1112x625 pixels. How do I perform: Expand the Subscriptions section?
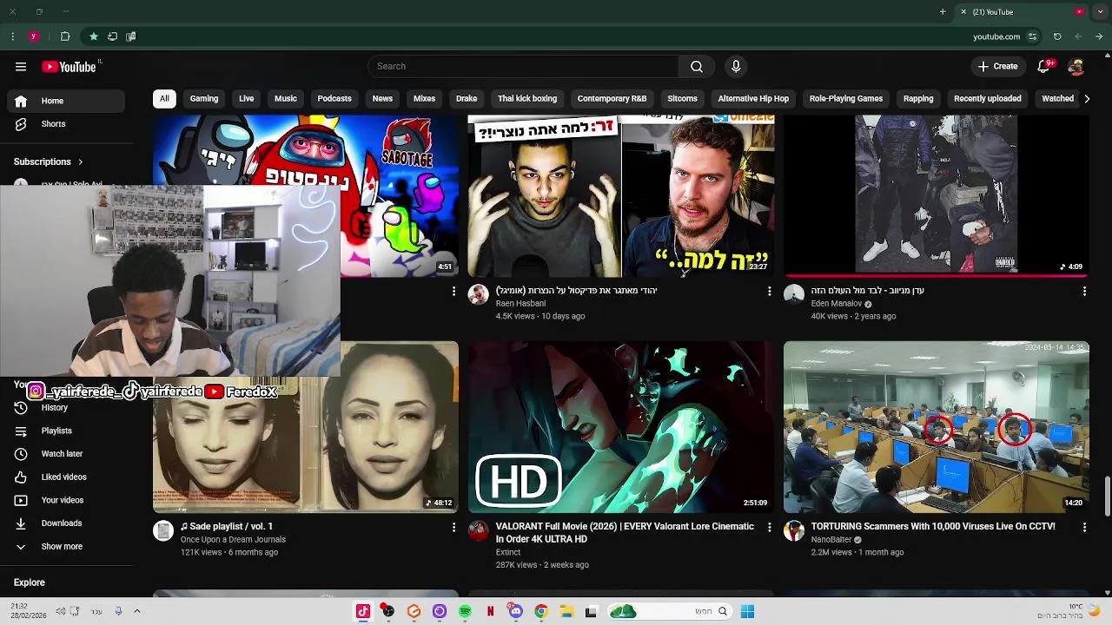(x=49, y=161)
